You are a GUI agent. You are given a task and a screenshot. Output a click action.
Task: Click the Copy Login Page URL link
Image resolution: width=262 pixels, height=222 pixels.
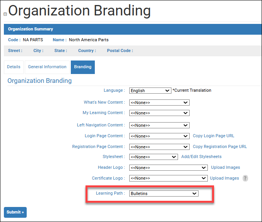tap(213, 136)
